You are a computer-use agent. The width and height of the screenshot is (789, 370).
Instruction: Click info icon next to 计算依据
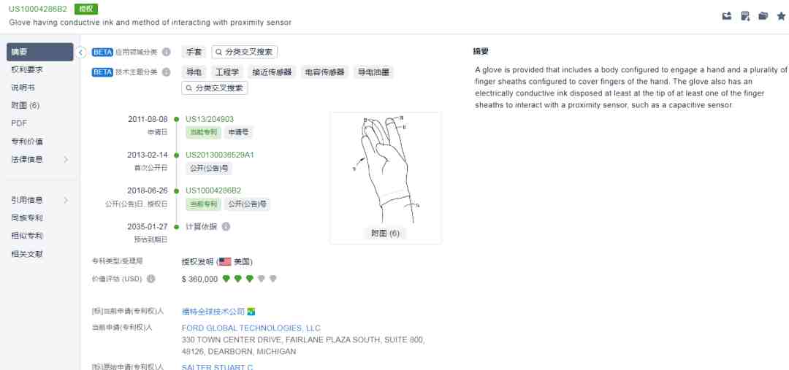tap(226, 227)
